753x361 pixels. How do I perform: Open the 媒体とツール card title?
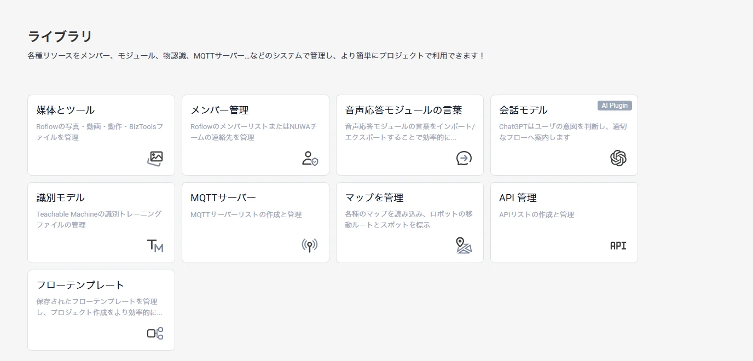(x=66, y=110)
